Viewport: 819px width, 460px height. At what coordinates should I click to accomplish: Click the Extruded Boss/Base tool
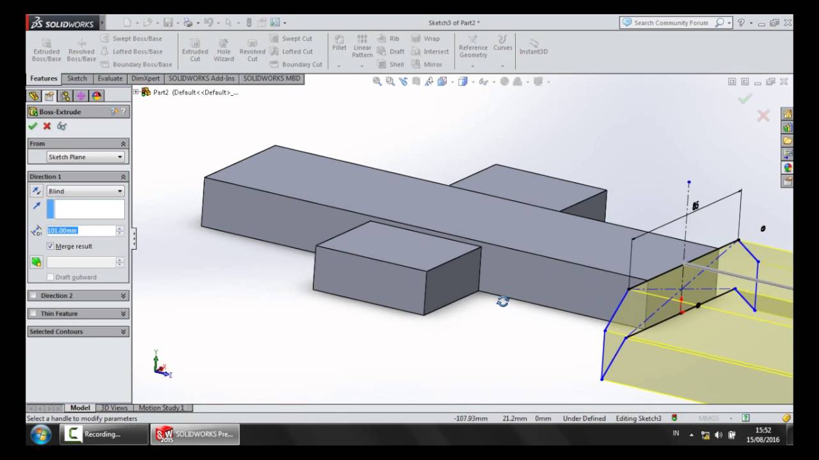(46, 50)
